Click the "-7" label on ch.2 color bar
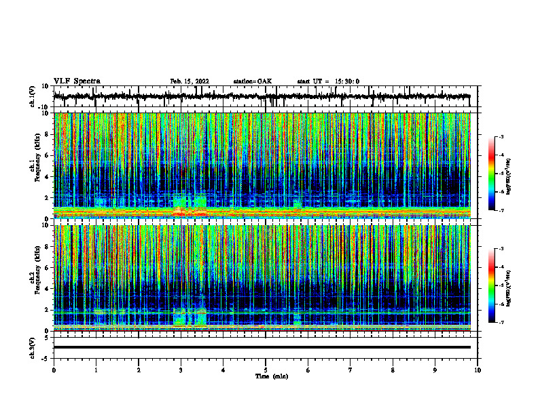 (x=501, y=323)
